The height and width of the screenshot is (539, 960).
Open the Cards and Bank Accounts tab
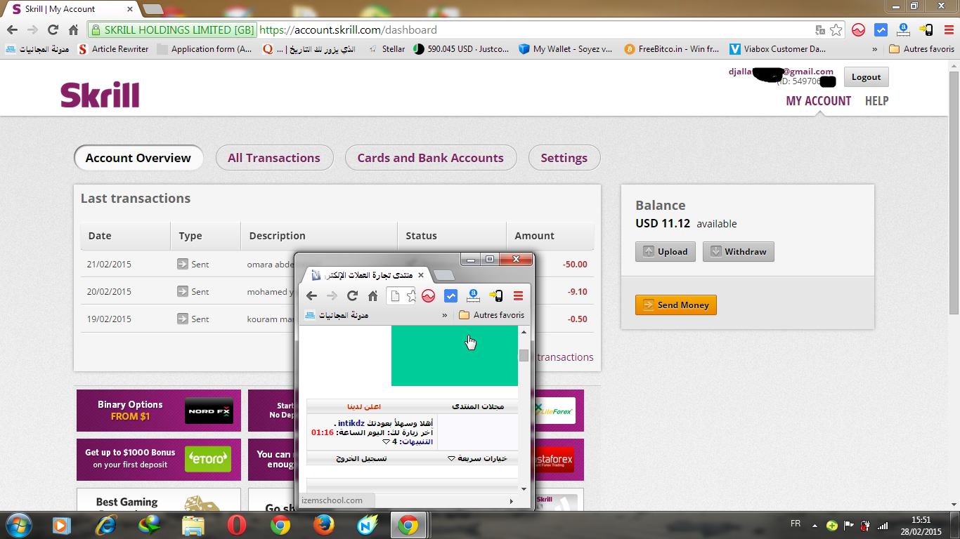pos(430,158)
